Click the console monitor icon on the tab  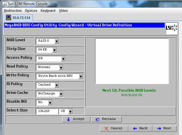[8, 18]
